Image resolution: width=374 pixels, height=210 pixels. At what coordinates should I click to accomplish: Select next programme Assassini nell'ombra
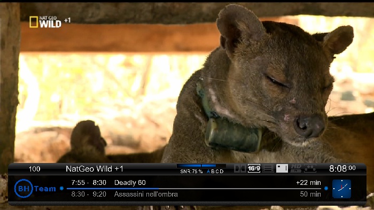[146, 195]
